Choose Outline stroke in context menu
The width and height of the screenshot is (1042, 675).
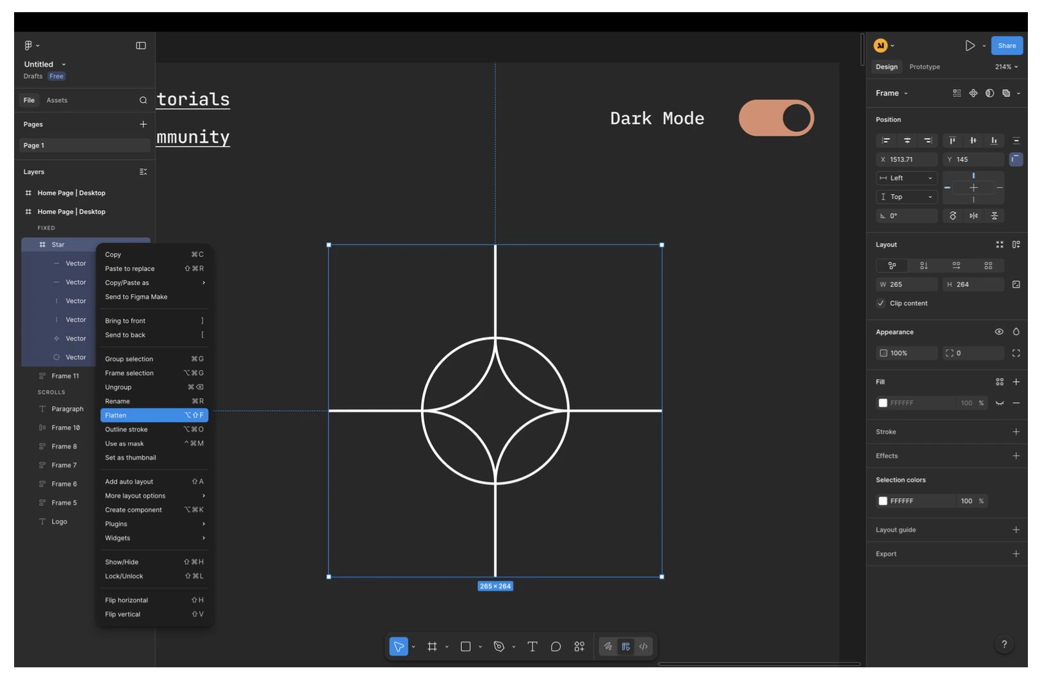point(154,429)
